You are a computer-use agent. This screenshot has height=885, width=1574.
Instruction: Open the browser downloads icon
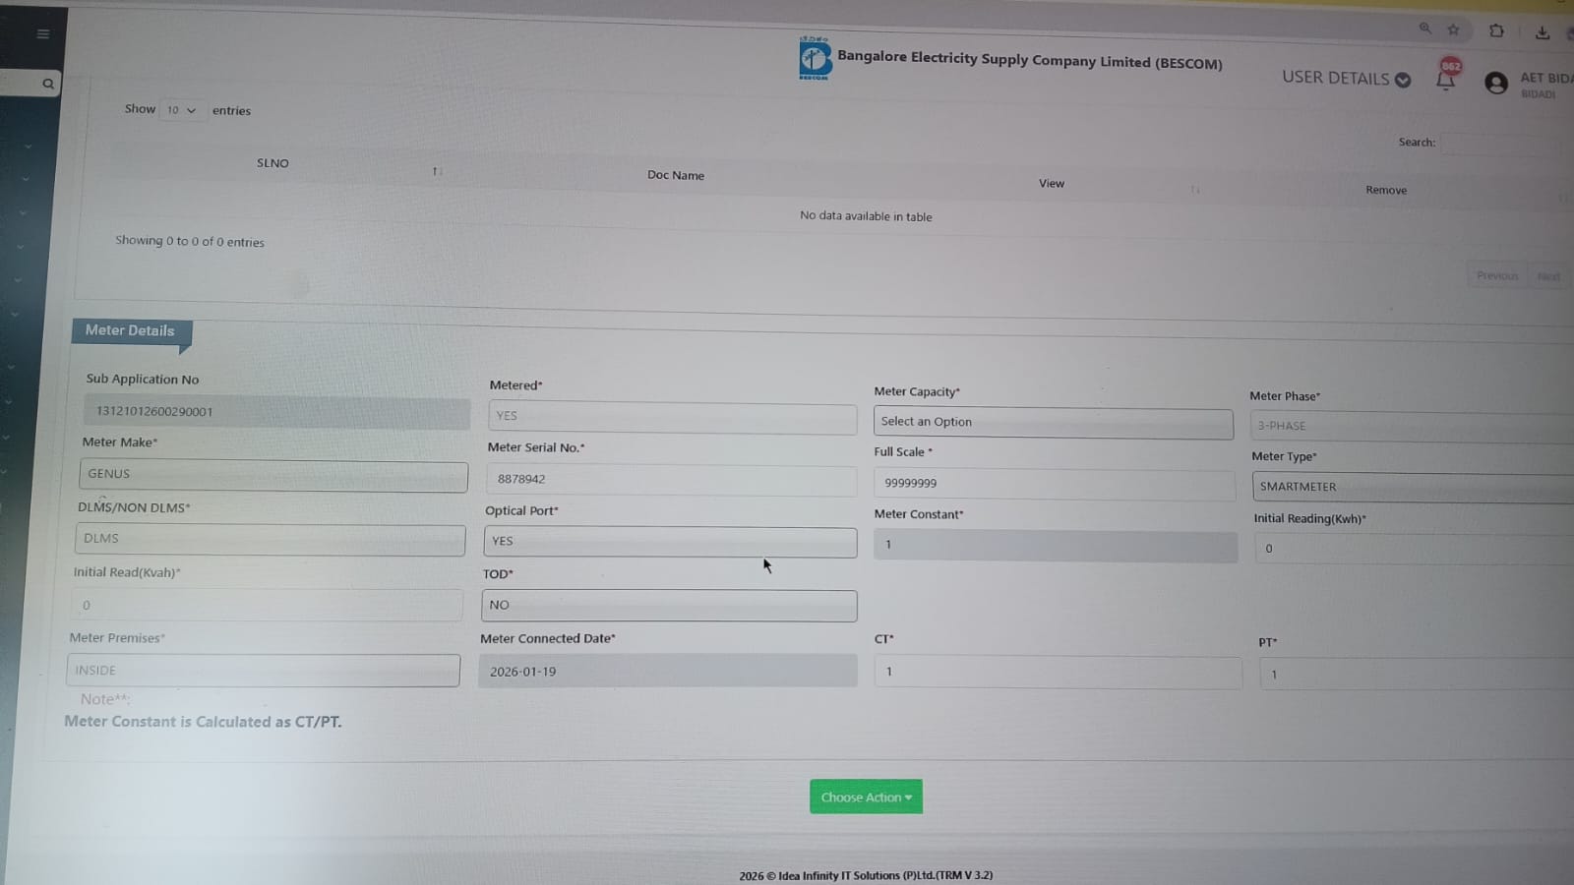point(1543,32)
